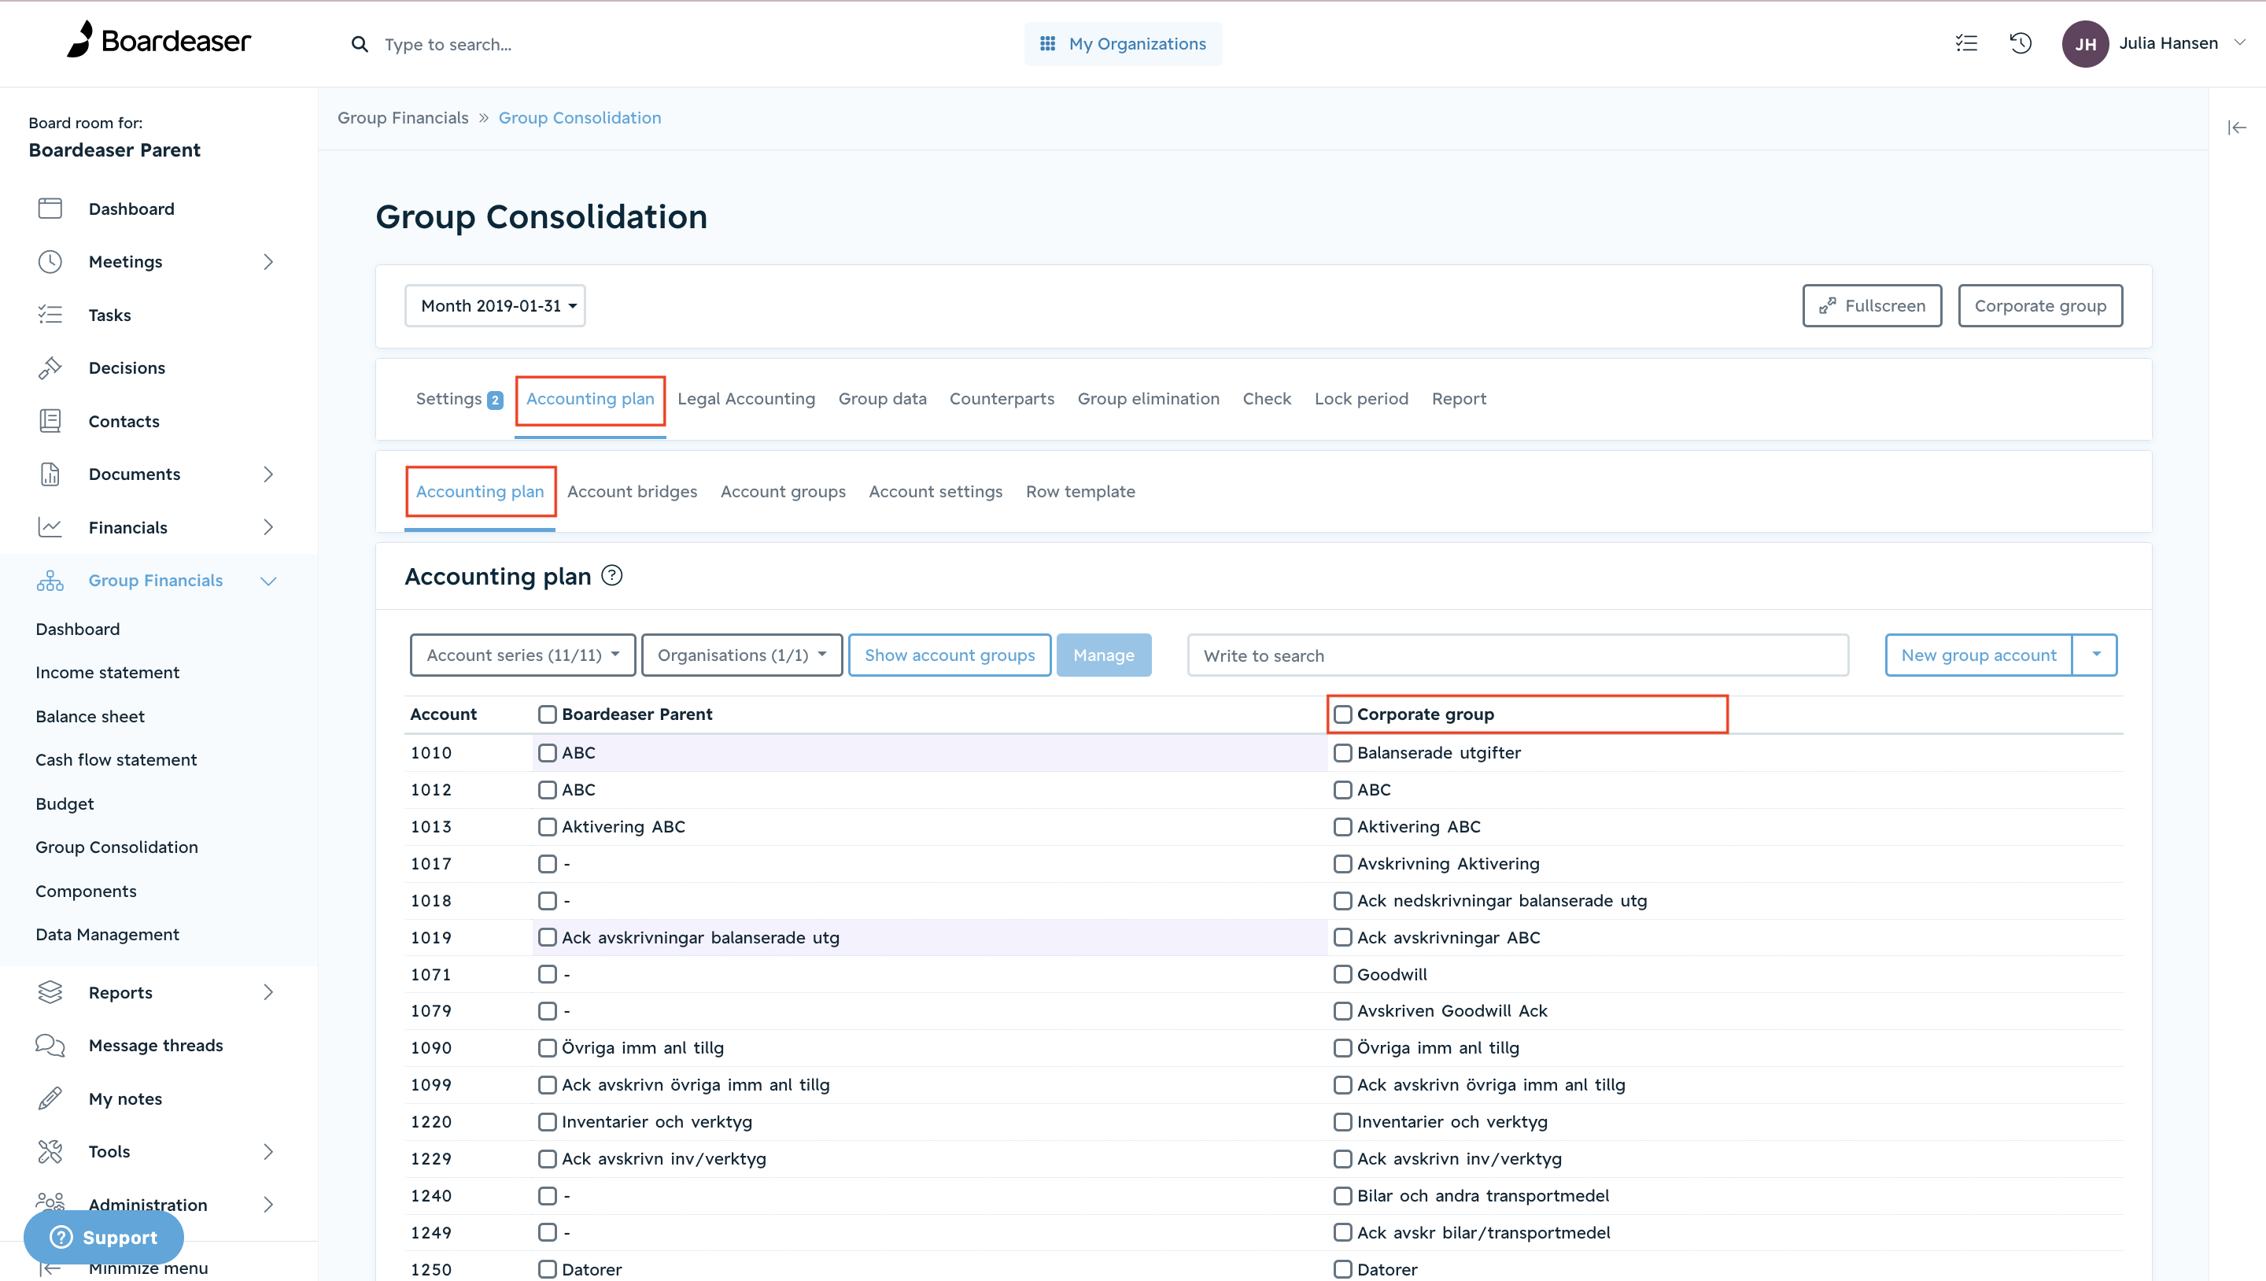
Task: Open the Account bridges sub-tab
Action: pyautogui.click(x=632, y=492)
